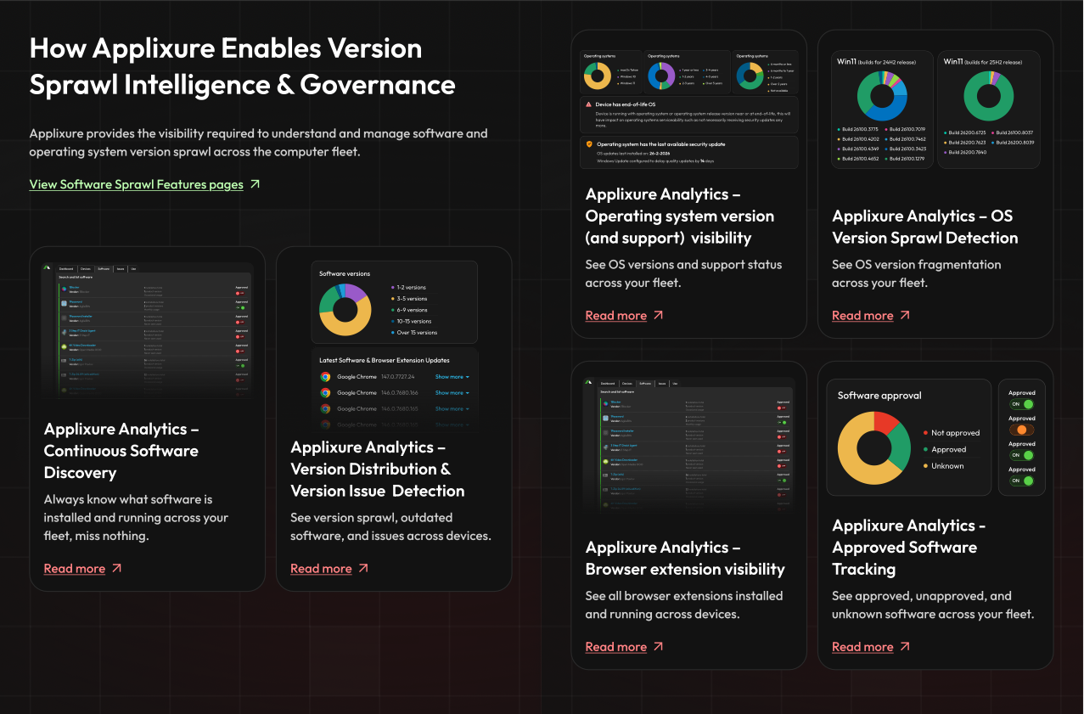
Task: Click Win11 builds for 25H2 release title
Action: coord(983,62)
